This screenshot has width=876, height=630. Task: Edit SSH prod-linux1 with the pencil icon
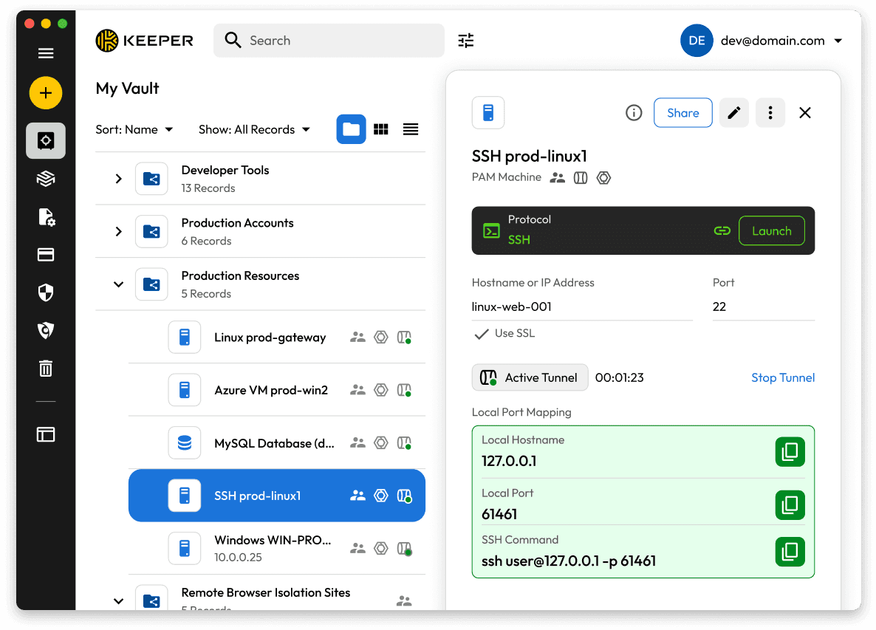[733, 112]
